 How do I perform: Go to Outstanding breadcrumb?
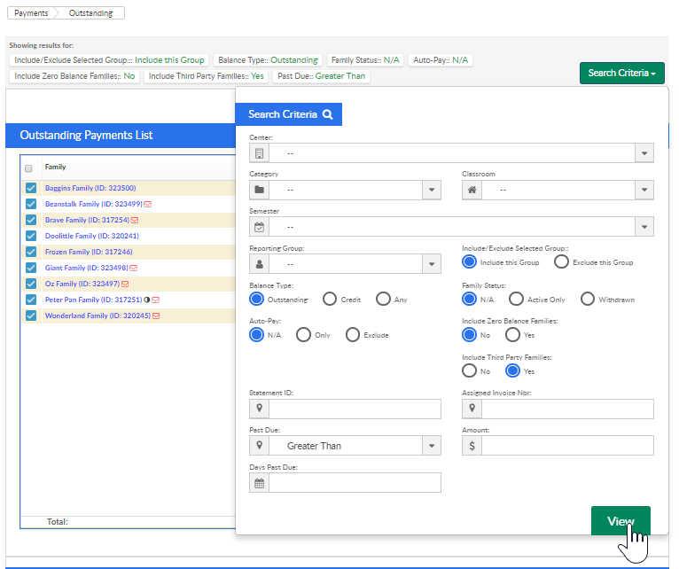tap(90, 13)
